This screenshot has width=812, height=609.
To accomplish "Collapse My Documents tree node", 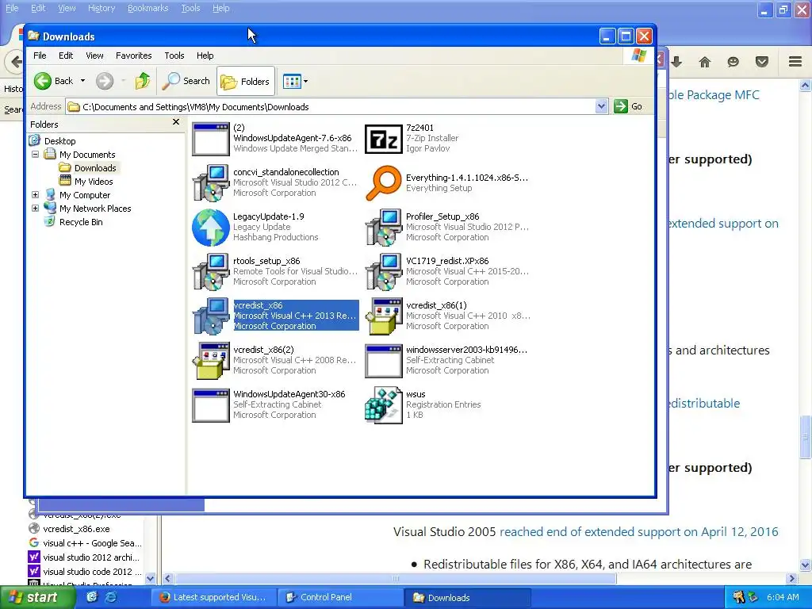I will 35,155.
